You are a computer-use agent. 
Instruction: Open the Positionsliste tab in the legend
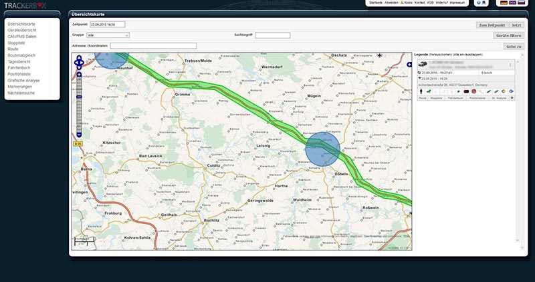click(x=477, y=98)
